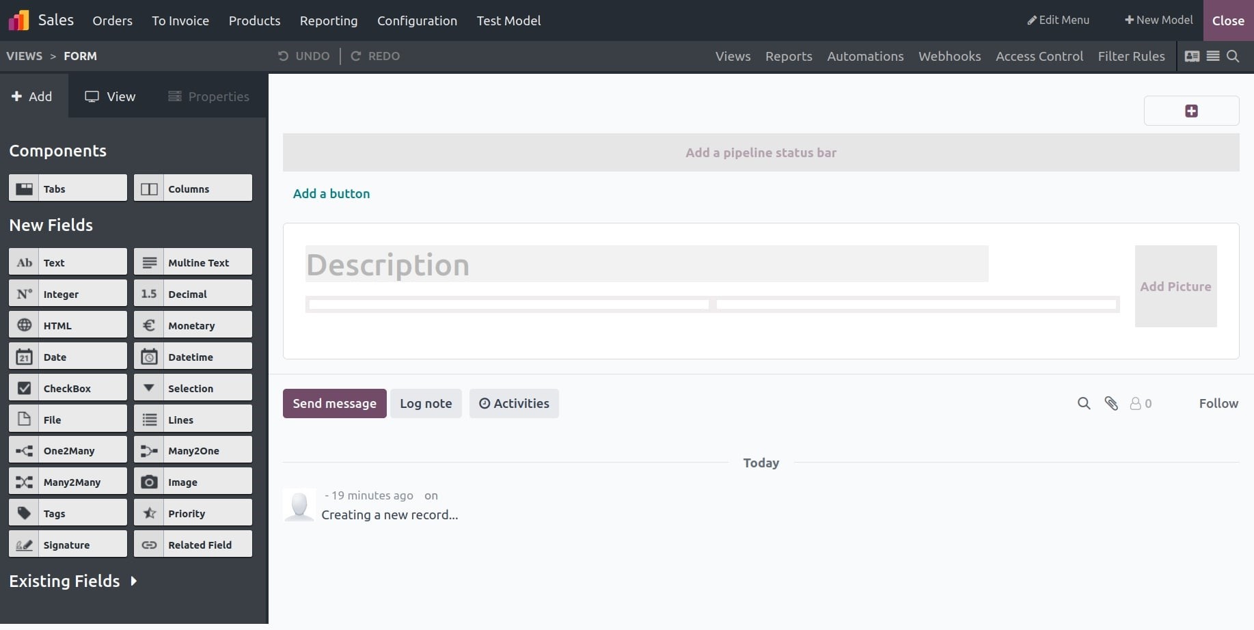Switch to the View tab

coord(110,96)
